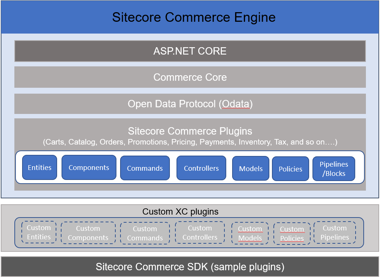Select the ASP.NET CORE layer bar
The image size is (381, 278).
190,51
